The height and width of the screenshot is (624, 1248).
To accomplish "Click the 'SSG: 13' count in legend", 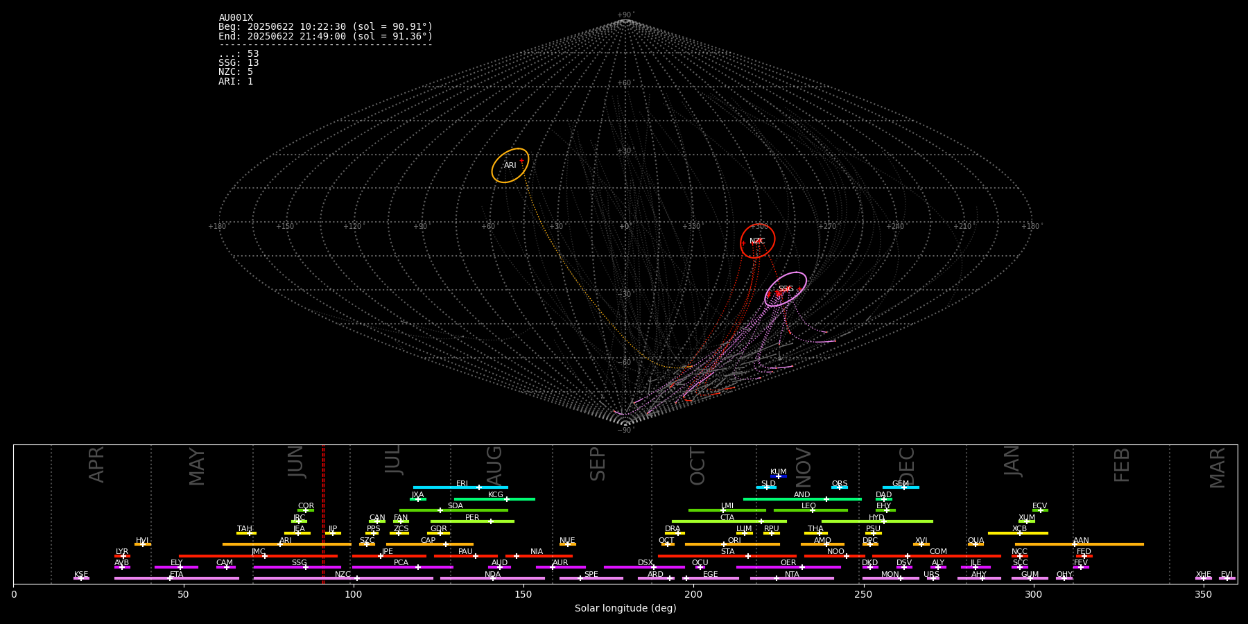I will [239, 63].
